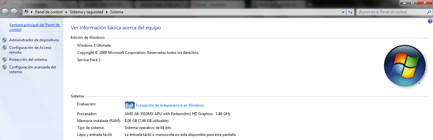Screen dimensions: 433x140
Task: Click the Windows 7 Ultimate text
Action: click(94, 45)
